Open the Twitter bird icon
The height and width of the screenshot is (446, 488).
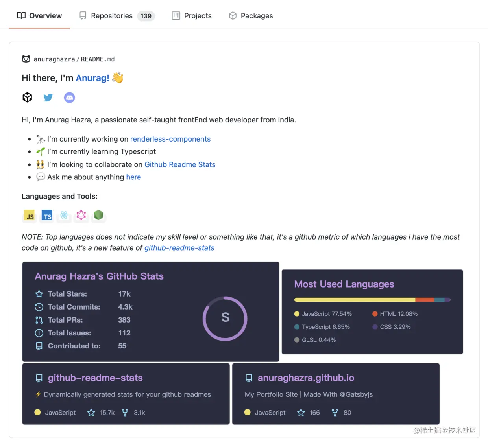48,97
